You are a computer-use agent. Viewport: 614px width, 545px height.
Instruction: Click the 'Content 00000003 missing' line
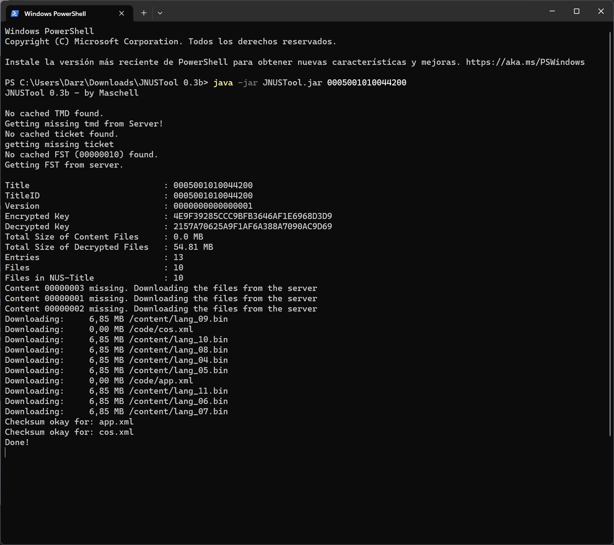tap(161, 288)
